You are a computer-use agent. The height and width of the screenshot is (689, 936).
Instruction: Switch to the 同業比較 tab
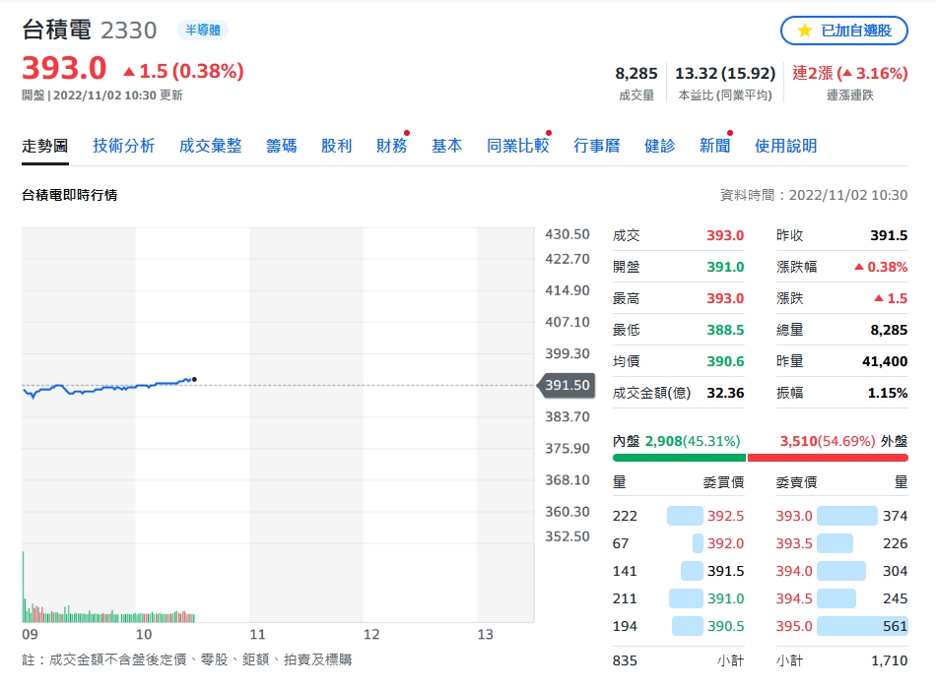tap(517, 146)
